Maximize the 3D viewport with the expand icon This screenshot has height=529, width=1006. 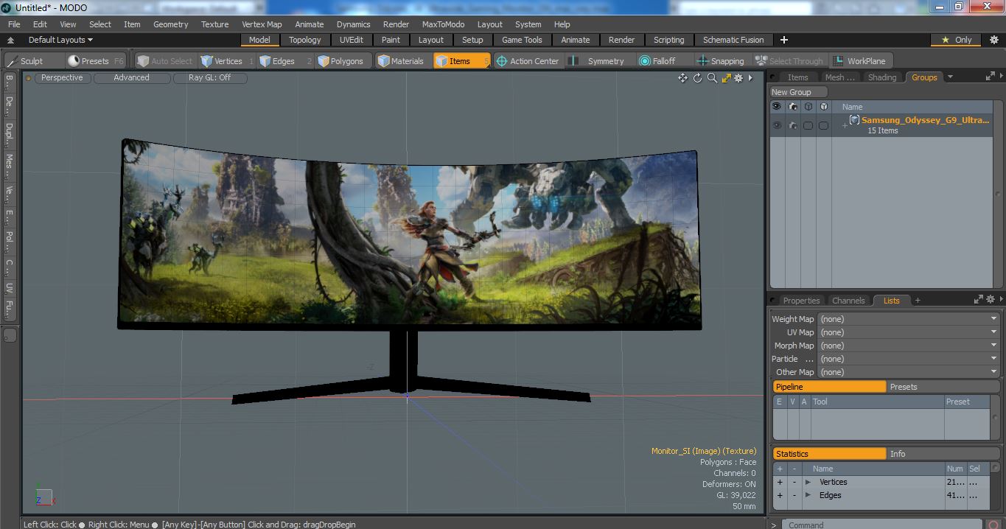tap(726, 78)
